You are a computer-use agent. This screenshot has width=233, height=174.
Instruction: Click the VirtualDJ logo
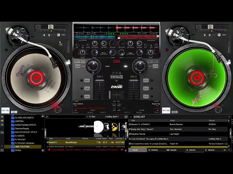(x=116, y=77)
